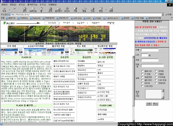This screenshot has width=173, height=126.
Task: Open the Back button history dropdown arrow
Action: (9, 10)
